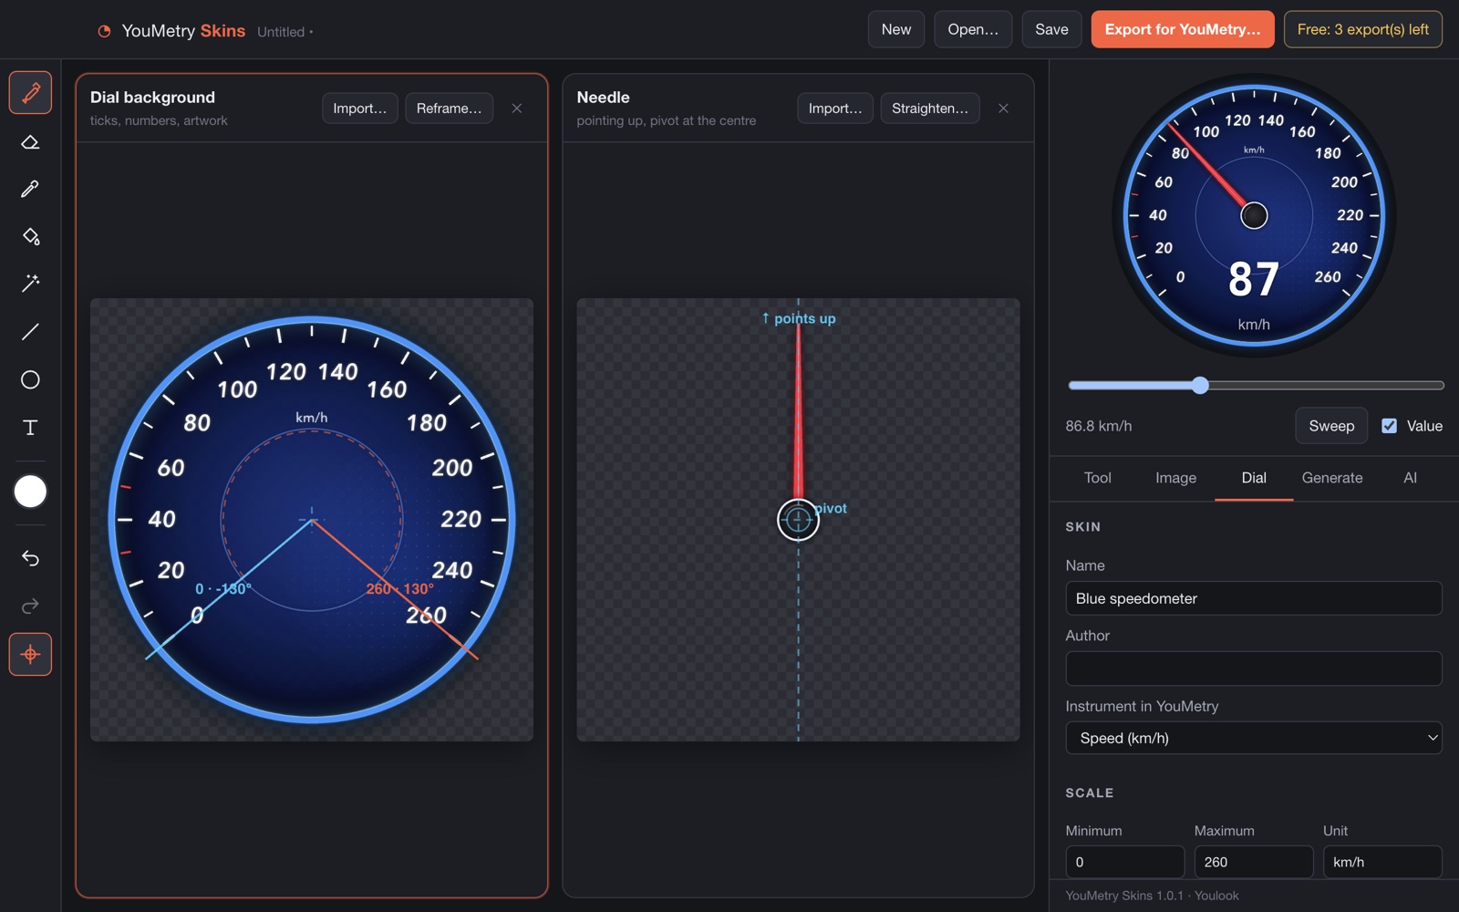The image size is (1459, 912).
Task: Click the Minimum scale input field
Action: tap(1124, 862)
